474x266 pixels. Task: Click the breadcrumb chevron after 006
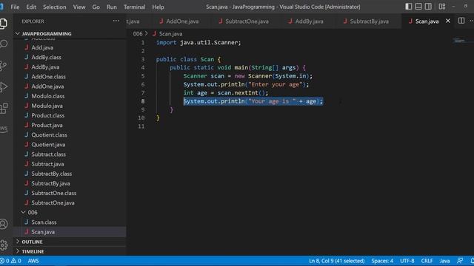click(147, 33)
